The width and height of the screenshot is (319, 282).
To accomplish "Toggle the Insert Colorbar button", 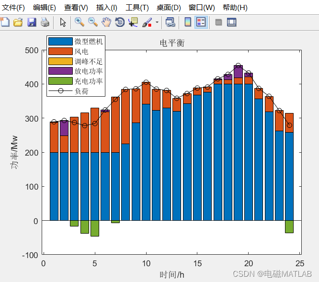I will [188, 22].
